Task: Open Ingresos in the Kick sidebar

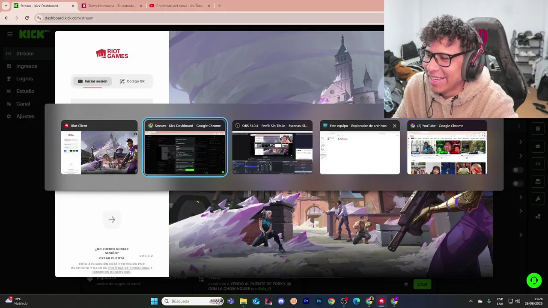Action: 27,66
